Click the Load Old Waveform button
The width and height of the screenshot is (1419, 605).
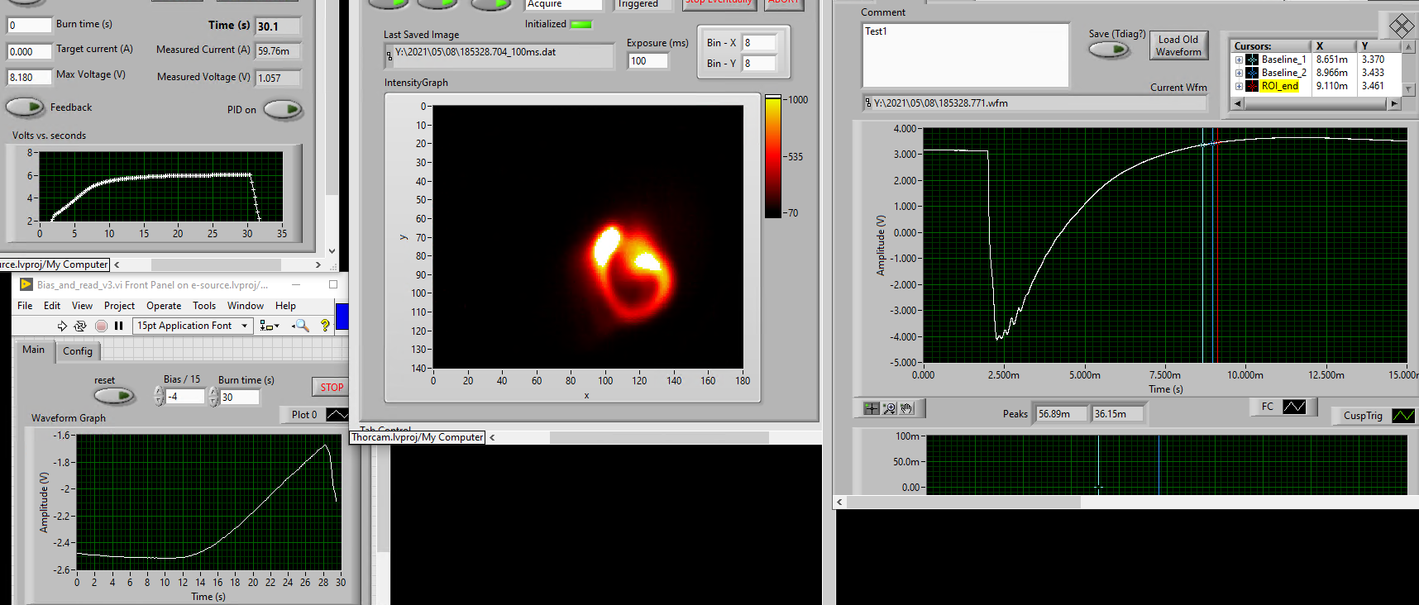pos(1178,45)
